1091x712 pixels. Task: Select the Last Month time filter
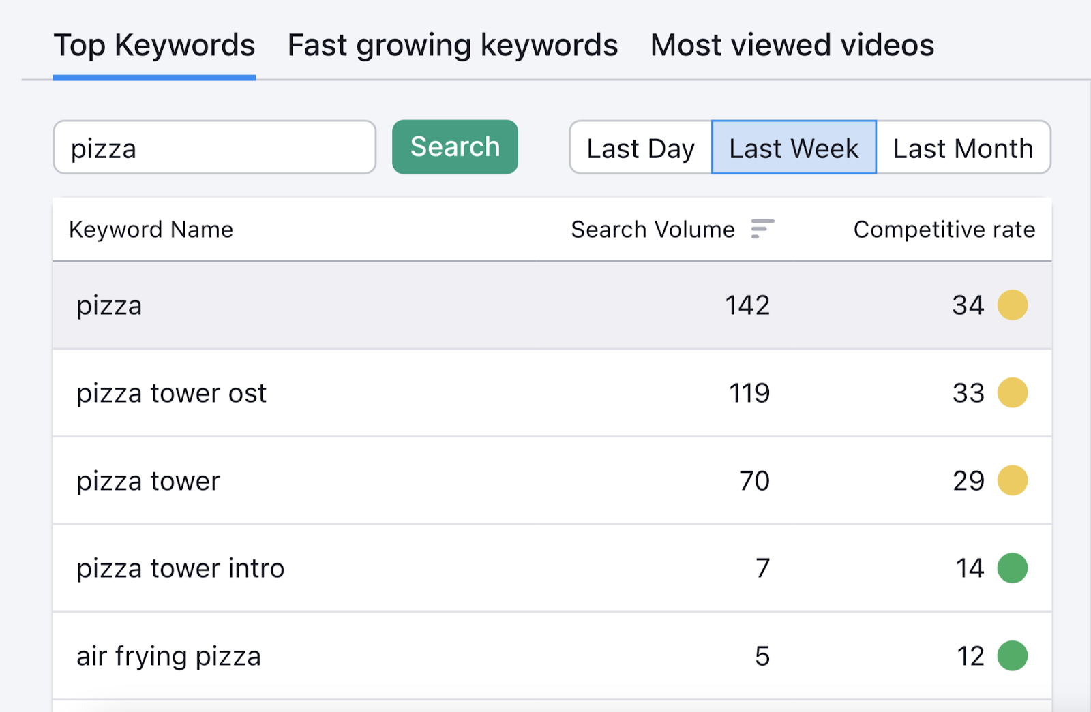[963, 147]
